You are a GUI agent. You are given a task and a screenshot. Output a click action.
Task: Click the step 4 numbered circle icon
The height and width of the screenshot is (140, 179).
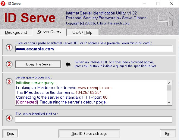[9, 118]
